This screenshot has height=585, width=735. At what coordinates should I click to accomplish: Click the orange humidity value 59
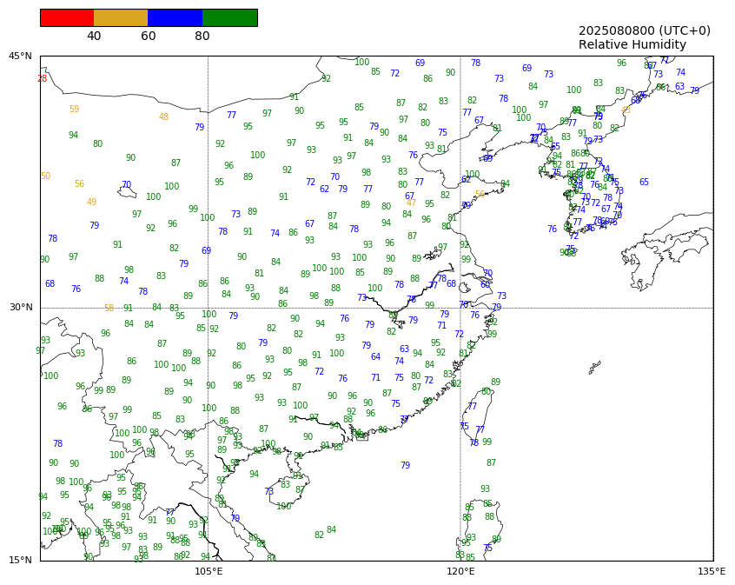[x=74, y=109]
